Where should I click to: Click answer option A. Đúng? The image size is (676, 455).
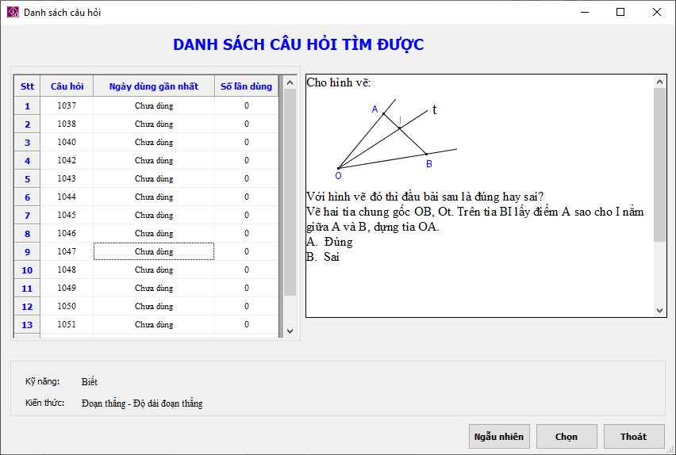pos(329,242)
